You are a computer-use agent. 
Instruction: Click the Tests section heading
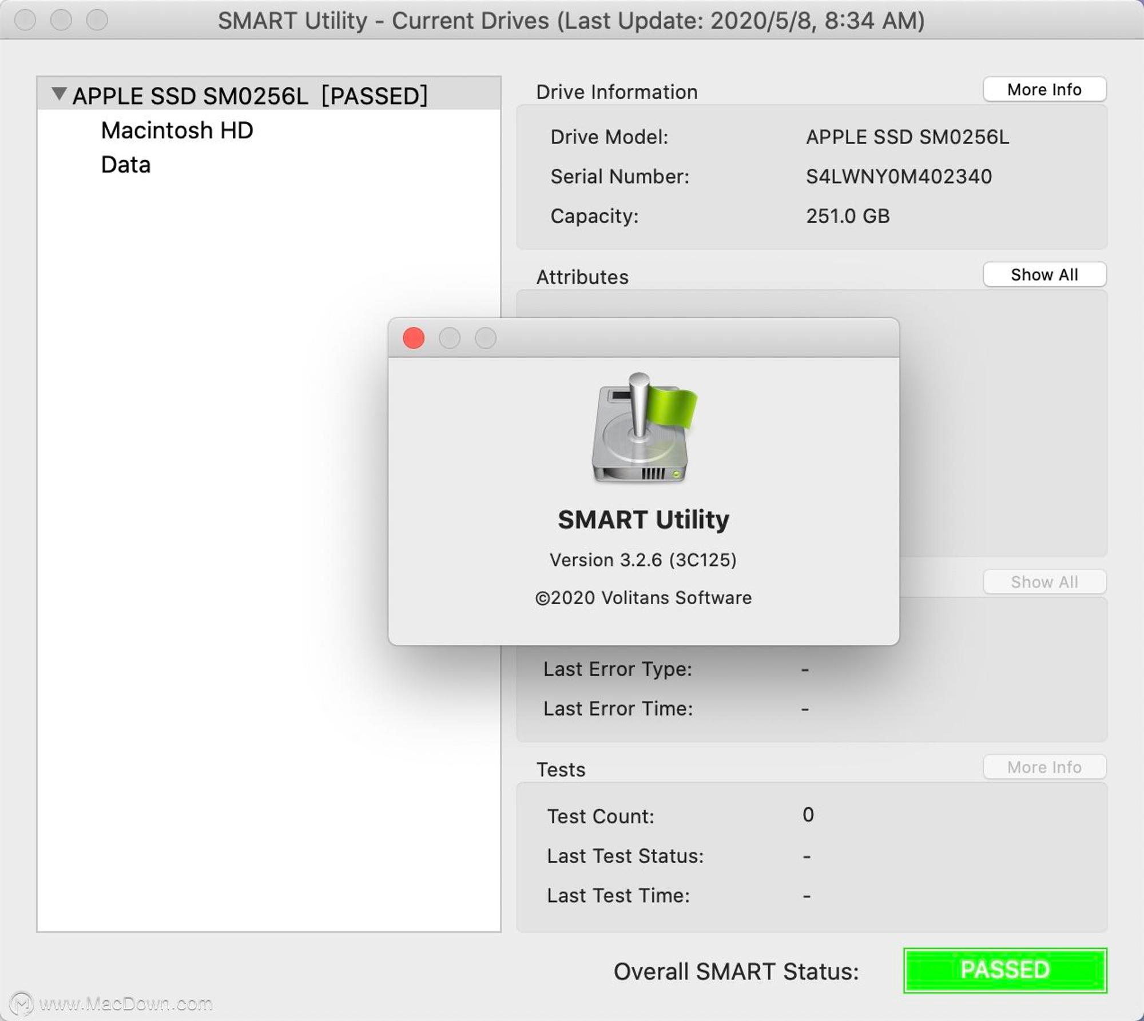[x=561, y=769]
